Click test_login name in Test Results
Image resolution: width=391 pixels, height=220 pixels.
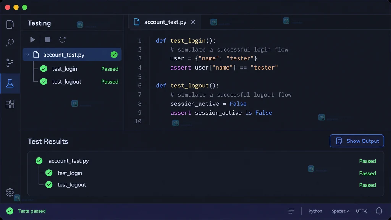tap(70, 173)
